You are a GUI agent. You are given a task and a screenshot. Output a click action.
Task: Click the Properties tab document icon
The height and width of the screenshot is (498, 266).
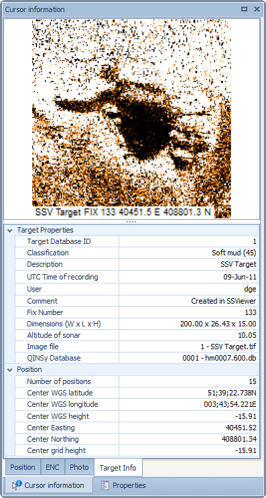coord(105,485)
